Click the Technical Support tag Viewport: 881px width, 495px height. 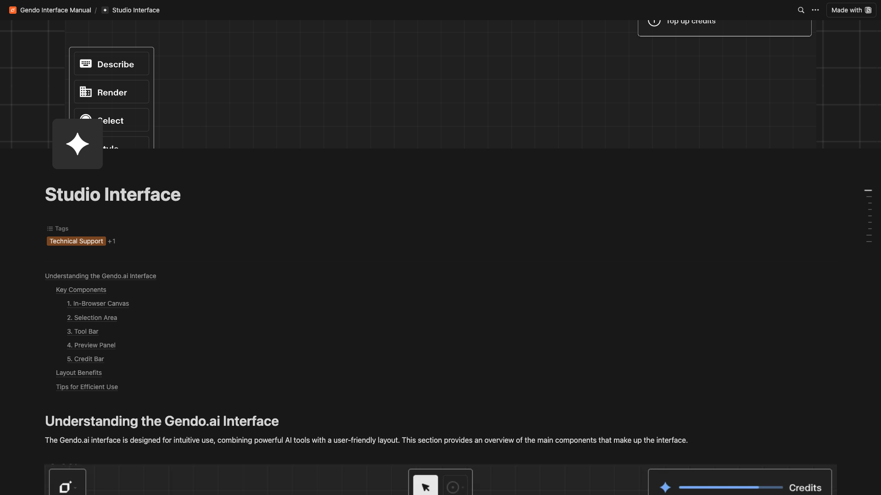tap(76, 241)
